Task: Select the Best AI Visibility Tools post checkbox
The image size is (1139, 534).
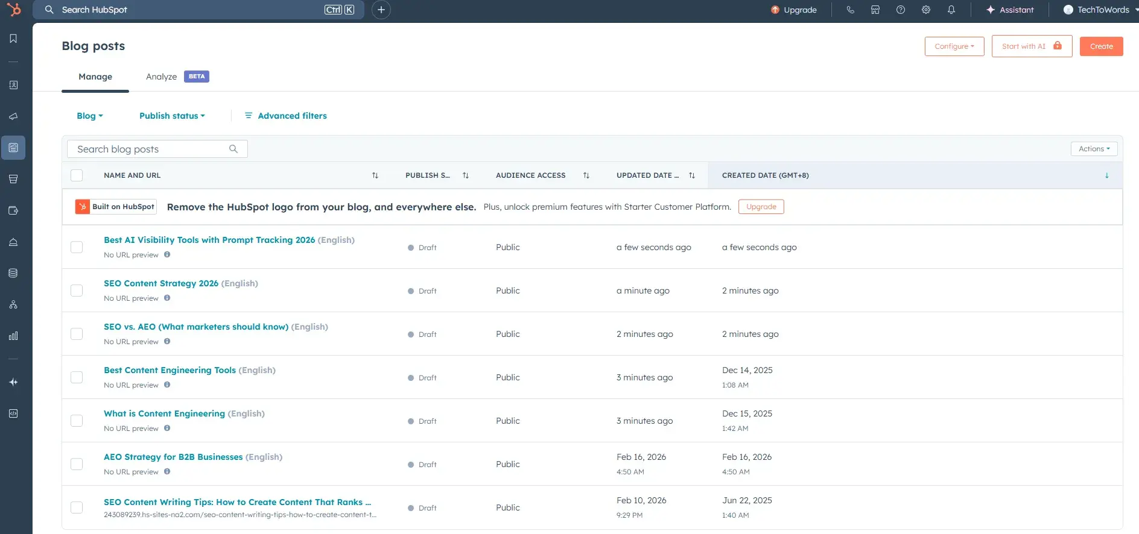Action: [77, 247]
